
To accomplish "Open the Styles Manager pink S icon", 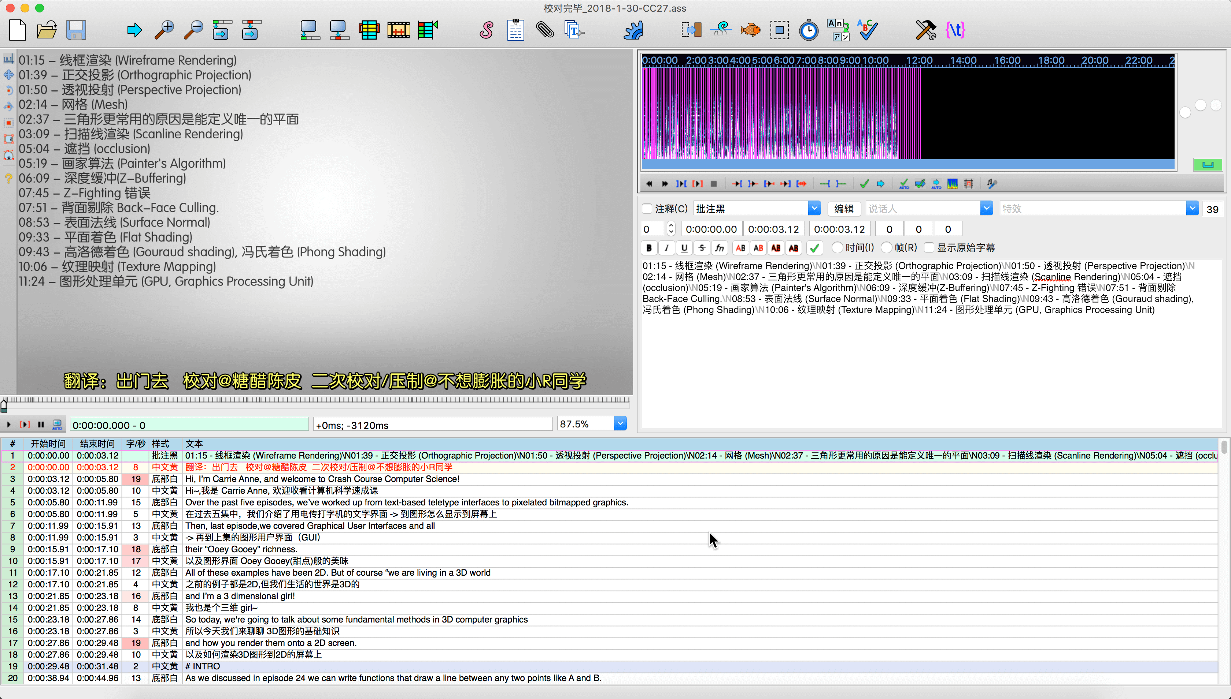I will pyautogui.click(x=486, y=30).
